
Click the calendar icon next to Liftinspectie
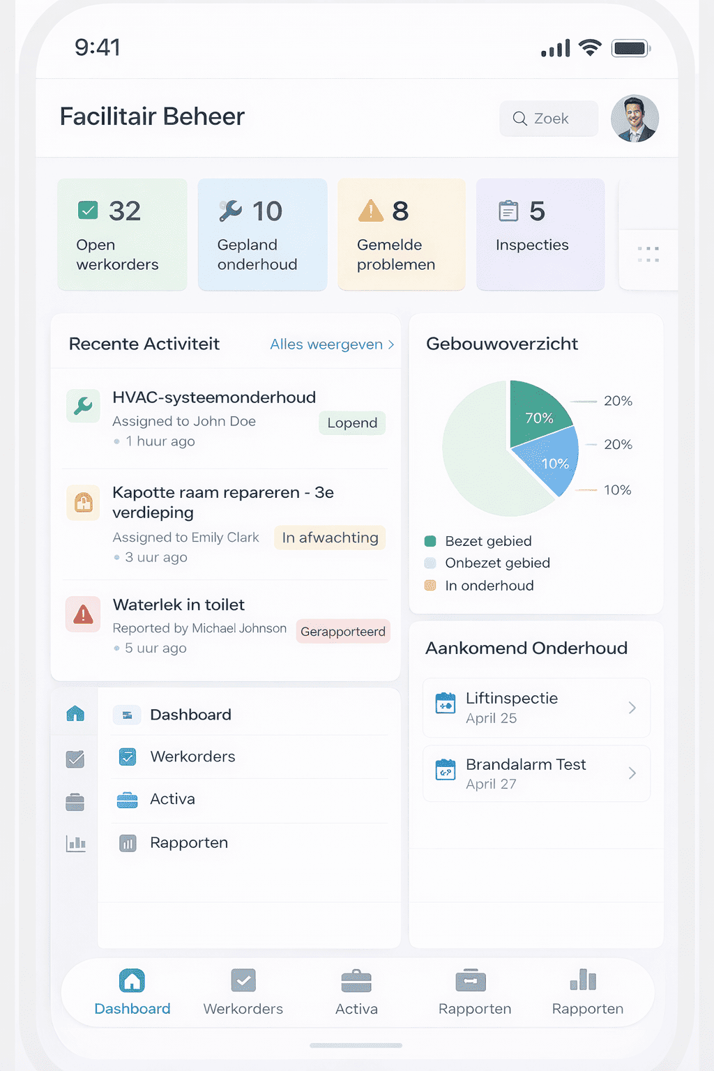[446, 704]
